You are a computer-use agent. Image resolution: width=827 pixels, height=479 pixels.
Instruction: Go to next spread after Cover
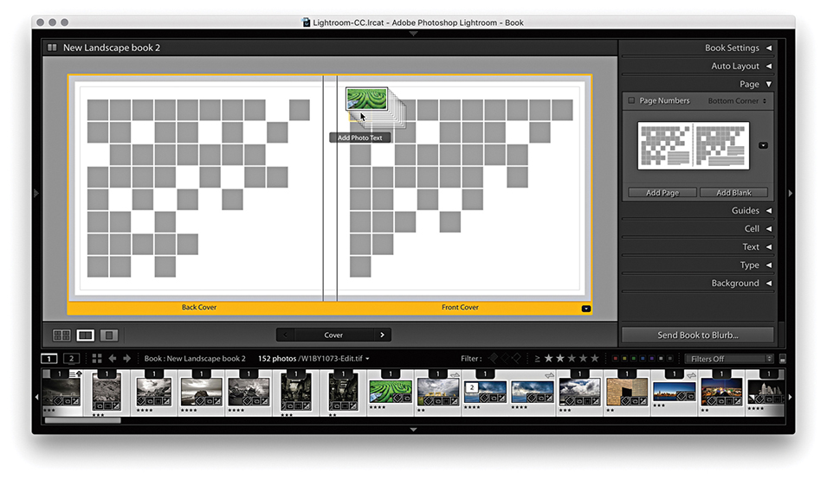coord(383,335)
